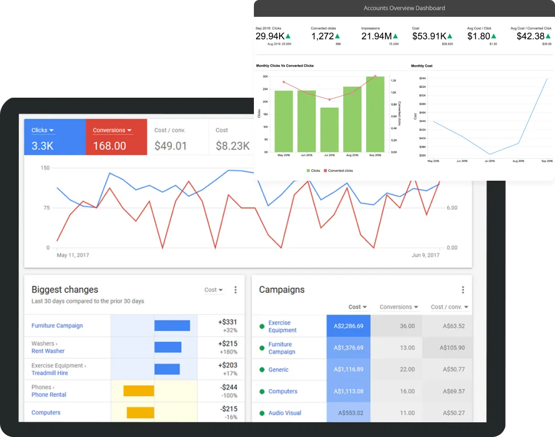555x437 pixels.
Task: Click the A$2,286.69 blue cost cell
Action: pos(348,326)
